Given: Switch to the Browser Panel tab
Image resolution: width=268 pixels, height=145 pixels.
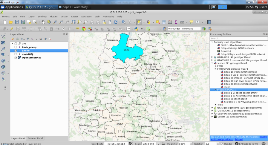Looking at the screenshot, I should 35,138.
